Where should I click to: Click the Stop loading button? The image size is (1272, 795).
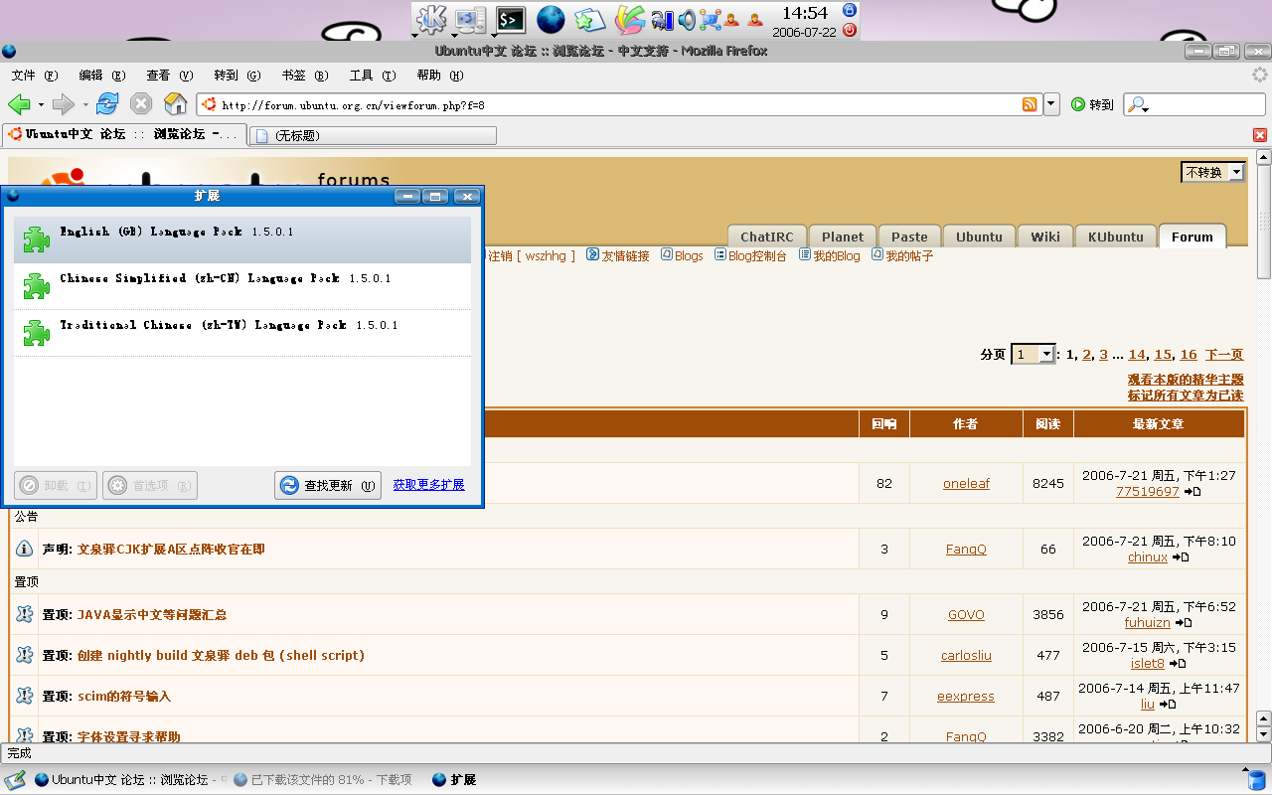(142, 104)
